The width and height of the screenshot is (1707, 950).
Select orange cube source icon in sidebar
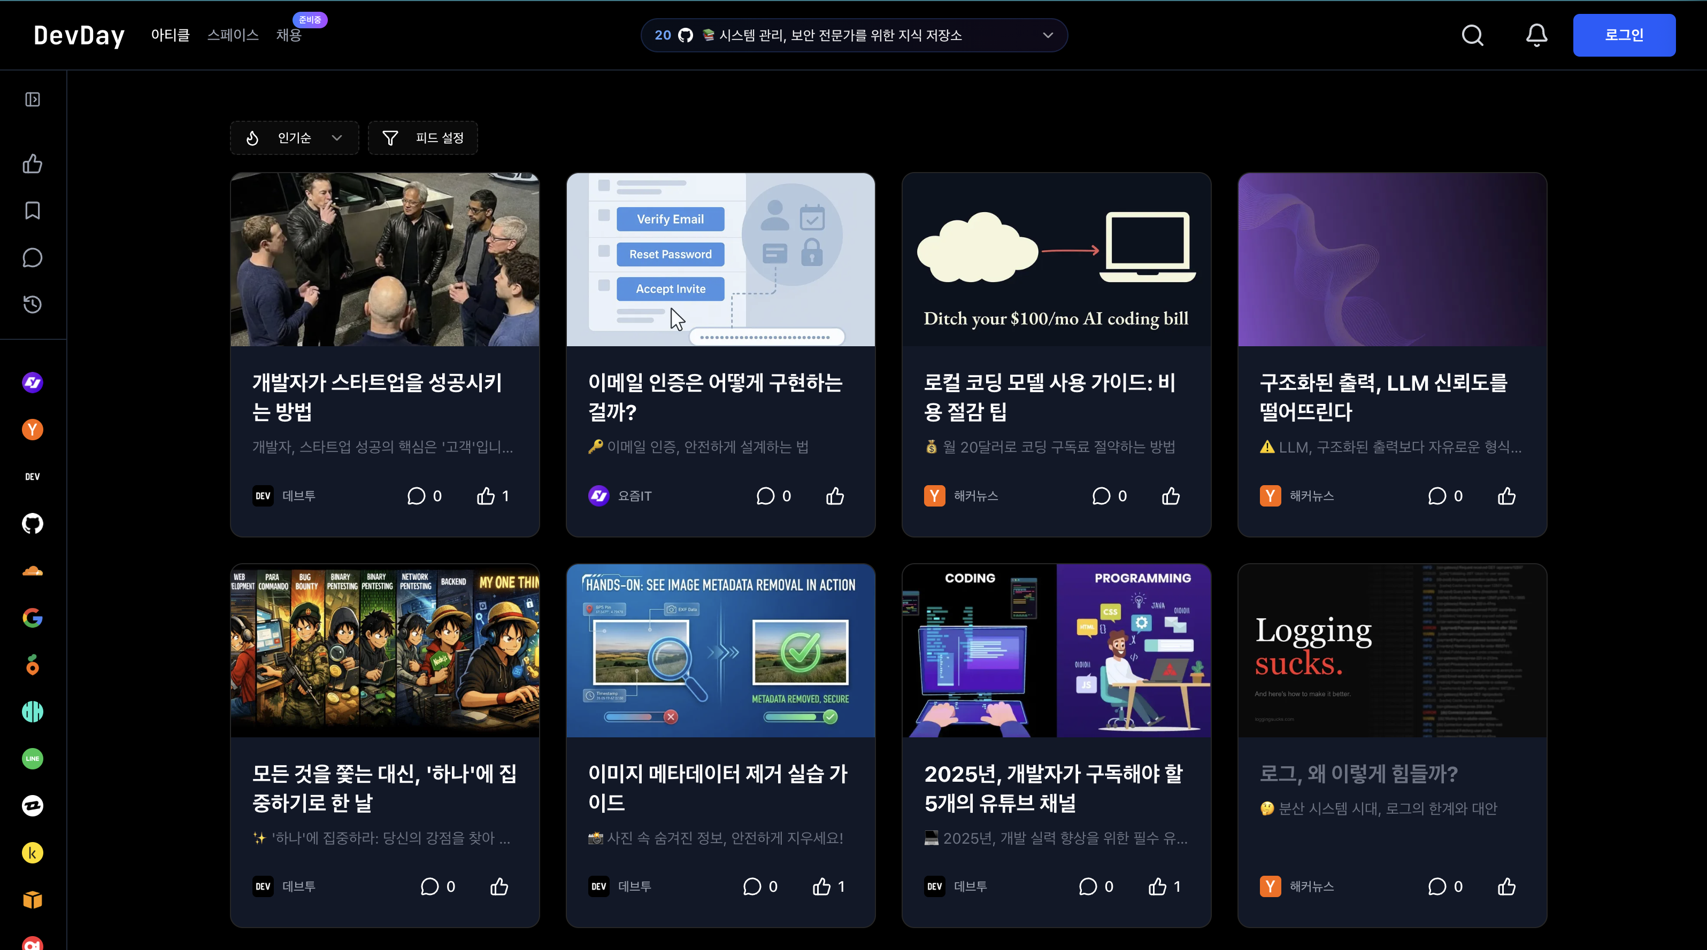click(33, 900)
